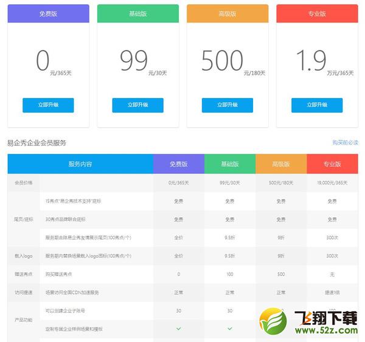The height and width of the screenshot is (342, 365).
Task: Click the 服务内容 table column header
Action: 80,164
